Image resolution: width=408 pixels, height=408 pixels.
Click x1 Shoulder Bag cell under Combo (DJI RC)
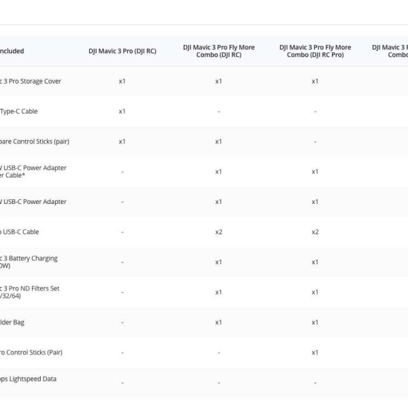pos(218,322)
